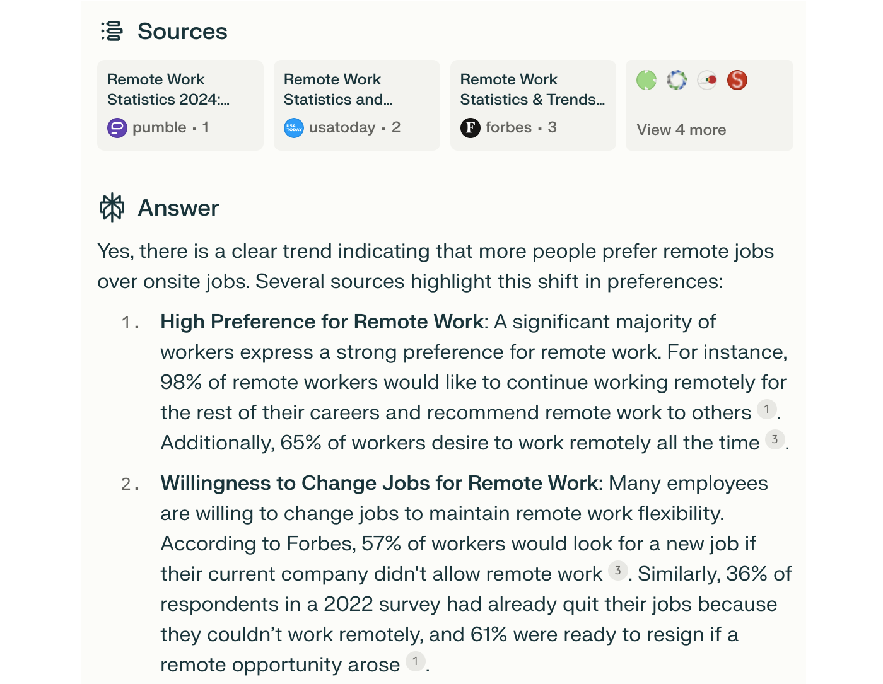
Task: Click the multicolored ring favicon in View 4 more
Action: coord(676,80)
